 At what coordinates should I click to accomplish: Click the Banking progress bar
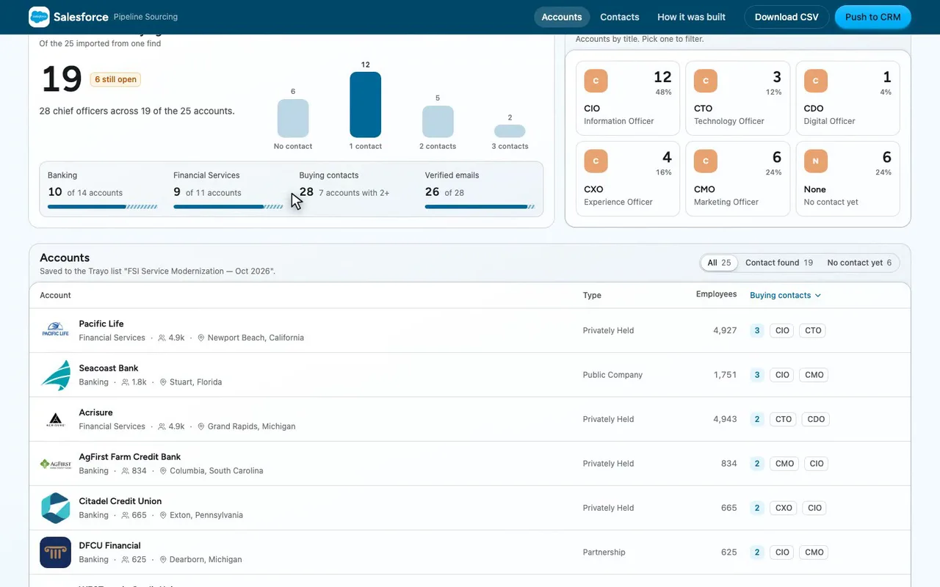point(103,207)
